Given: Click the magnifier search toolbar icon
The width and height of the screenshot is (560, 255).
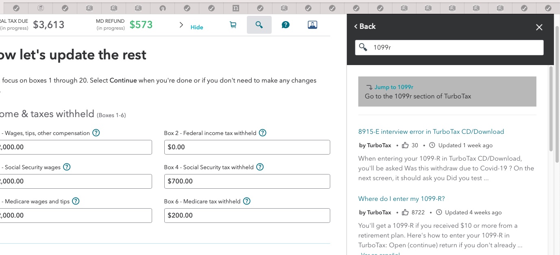Looking at the screenshot, I should click(259, 25).
